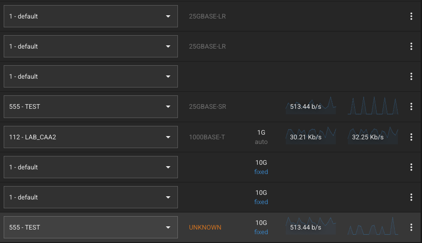The height and width of the screenshot is (243, 422).
Task: Select the 32.25 Kb/s traffic graph
Action: [373, 137]
